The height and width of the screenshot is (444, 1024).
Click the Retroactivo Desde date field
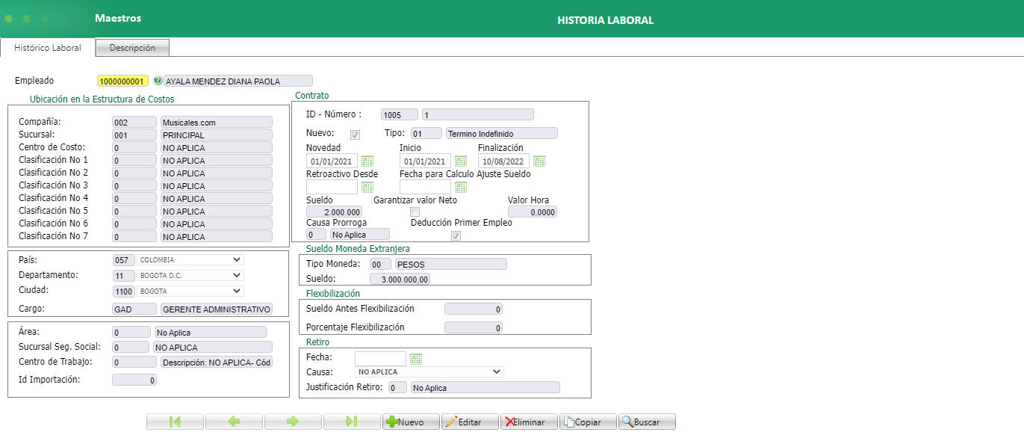pos(332,187)
